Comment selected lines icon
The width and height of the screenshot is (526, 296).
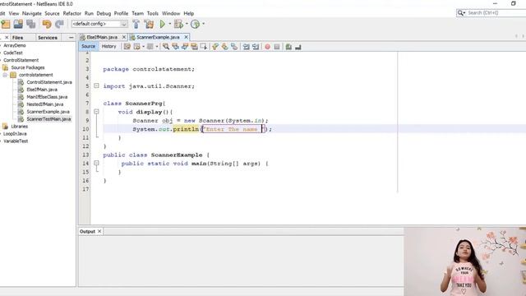pos(288,47)
